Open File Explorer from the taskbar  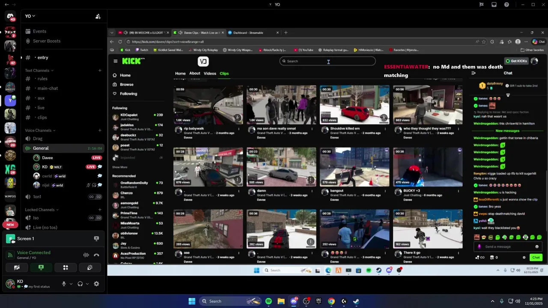[x=281, y=301]
